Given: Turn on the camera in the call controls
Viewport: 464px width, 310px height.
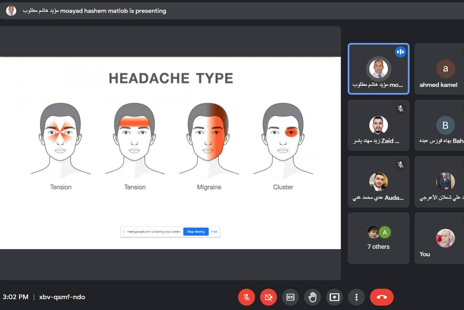Looking at the screenshot, I should tap(268, 297).
